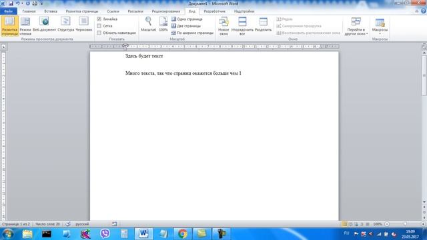
Task: Click the scroll down arrow of vertical scrollbar
Action: click(424, 202)
